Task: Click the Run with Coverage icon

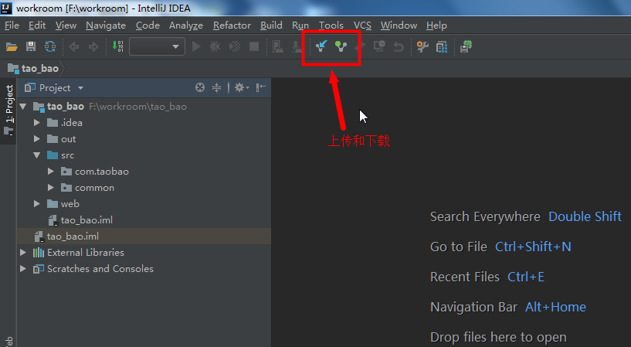Action: pyautogui.click(x=235, y=46)
